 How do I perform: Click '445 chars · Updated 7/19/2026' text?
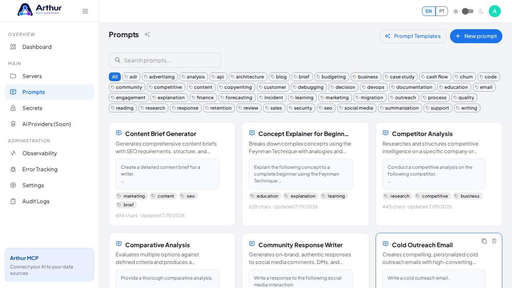(x=417, y=207)
